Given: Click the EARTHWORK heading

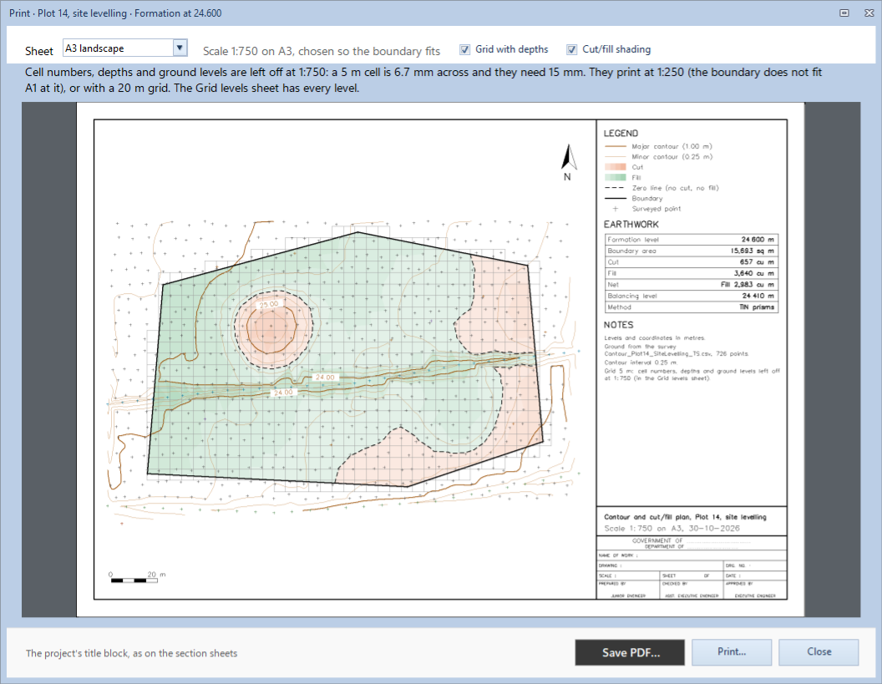Looking at the screenshot, I should pos(631,225).
